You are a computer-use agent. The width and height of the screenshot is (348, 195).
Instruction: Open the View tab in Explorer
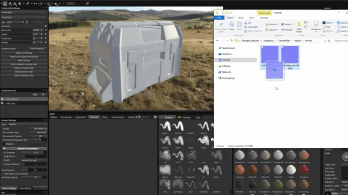(x=251, y=18)
